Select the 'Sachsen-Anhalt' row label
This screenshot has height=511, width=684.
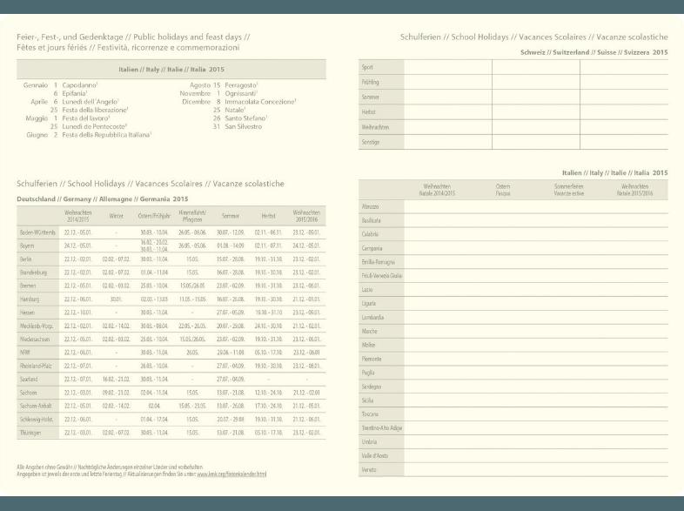[36, 406]
